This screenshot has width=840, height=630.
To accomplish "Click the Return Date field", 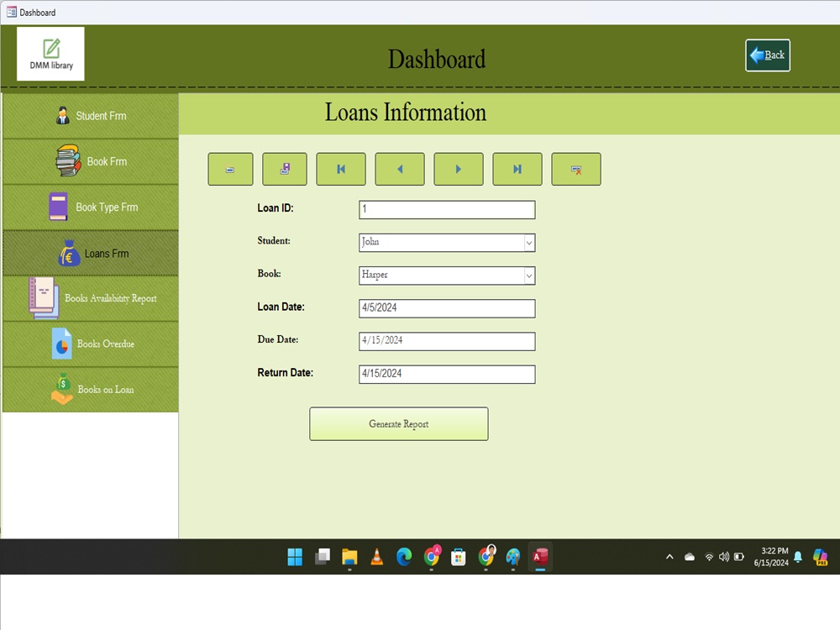I will [x=447, y=374].
